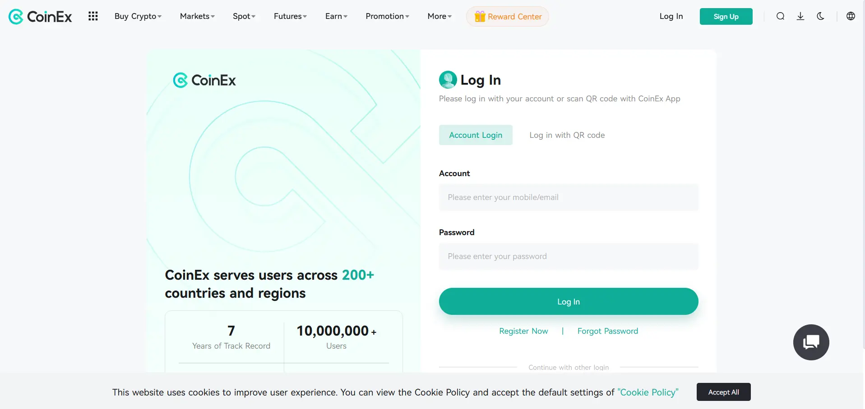Open the apps grid menu icon
865x409 pixels.
(93, 16)
